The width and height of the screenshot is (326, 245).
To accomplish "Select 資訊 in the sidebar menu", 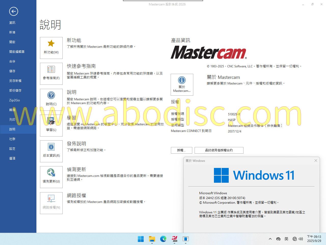I will (12, 23).
